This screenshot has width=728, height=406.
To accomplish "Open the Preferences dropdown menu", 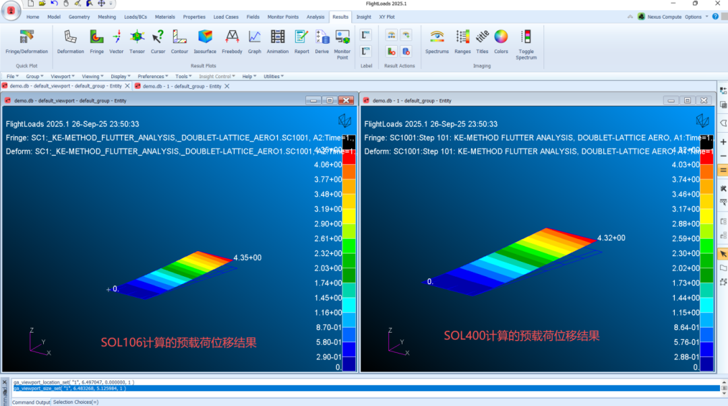I will point(153,77).
